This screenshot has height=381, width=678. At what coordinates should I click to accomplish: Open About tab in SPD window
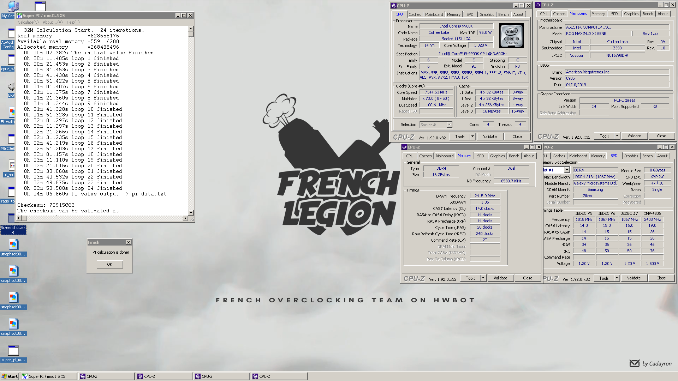click(662, 156)
